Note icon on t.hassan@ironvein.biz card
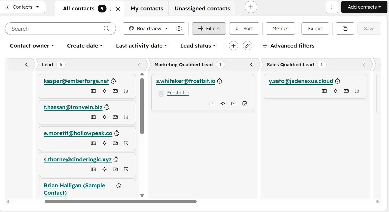The width and height of the screenshot is (389, 212). 126,117
